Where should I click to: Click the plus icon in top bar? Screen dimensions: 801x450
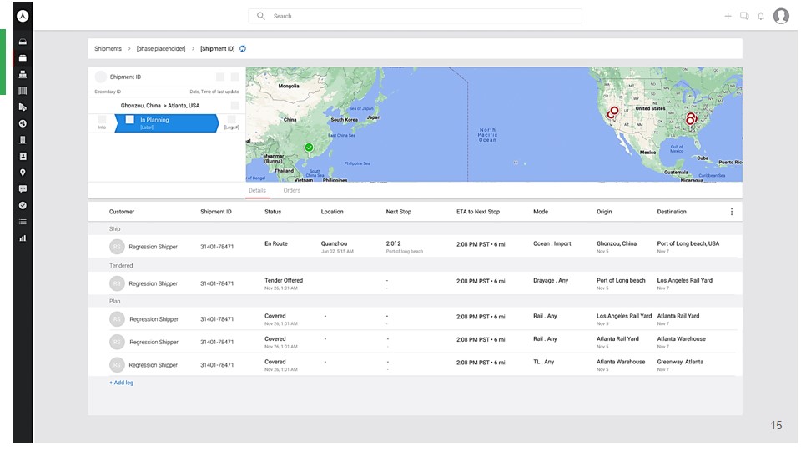pos(728,16)
